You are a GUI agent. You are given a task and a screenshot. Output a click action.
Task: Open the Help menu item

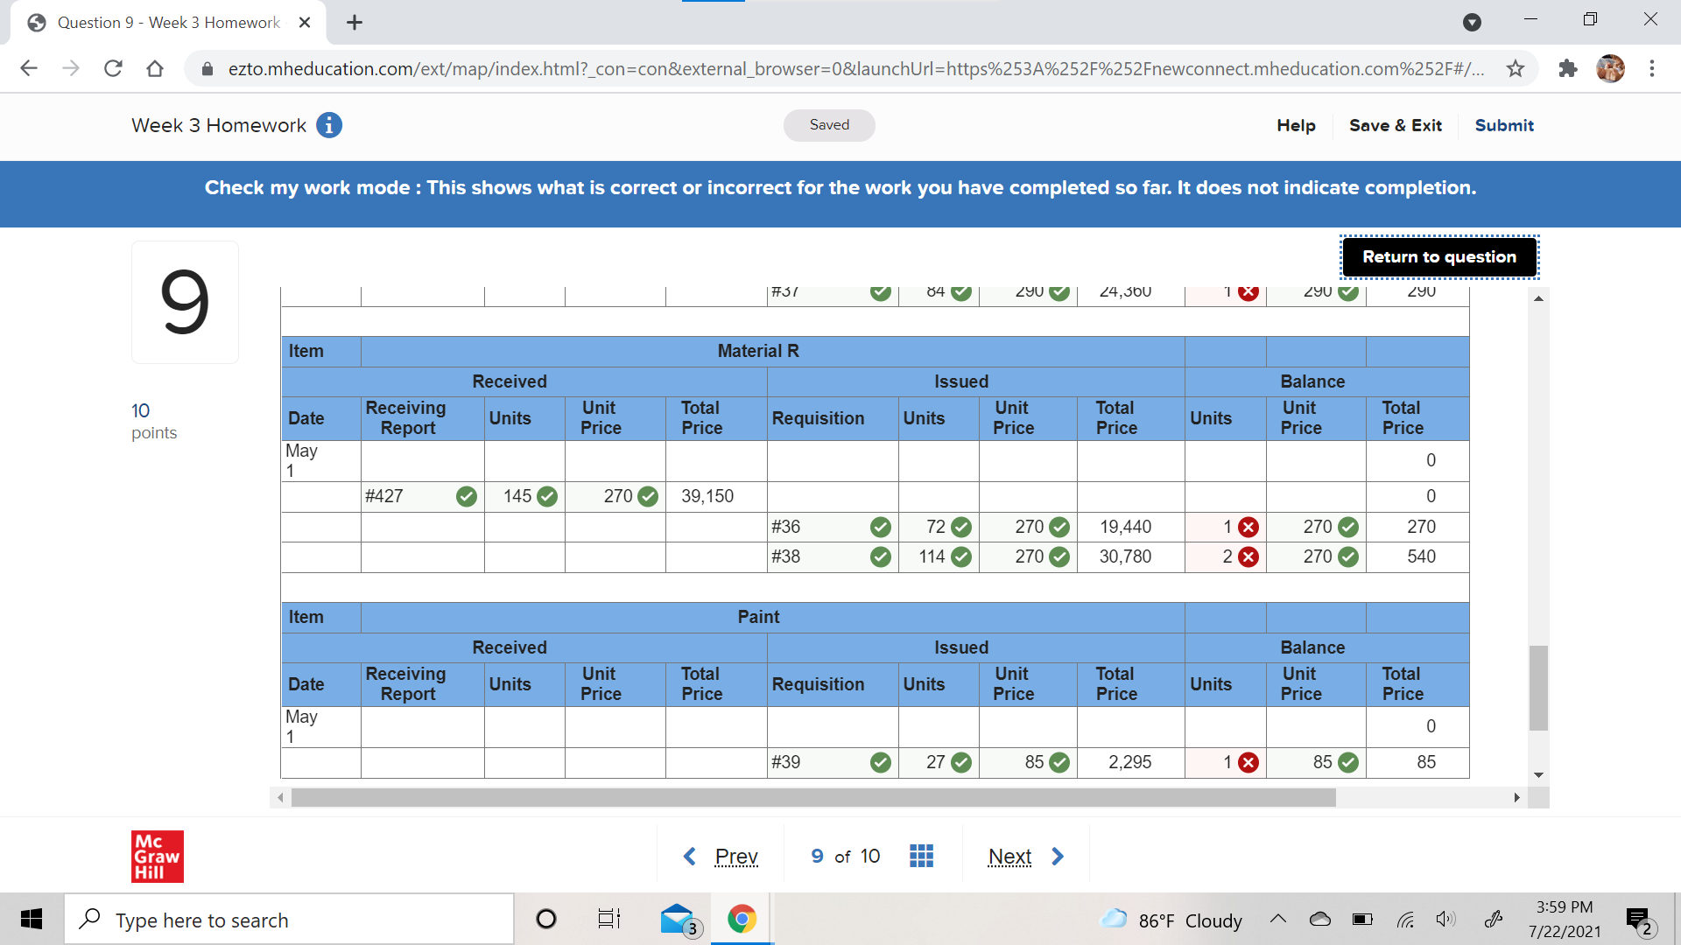point(1296,125)
